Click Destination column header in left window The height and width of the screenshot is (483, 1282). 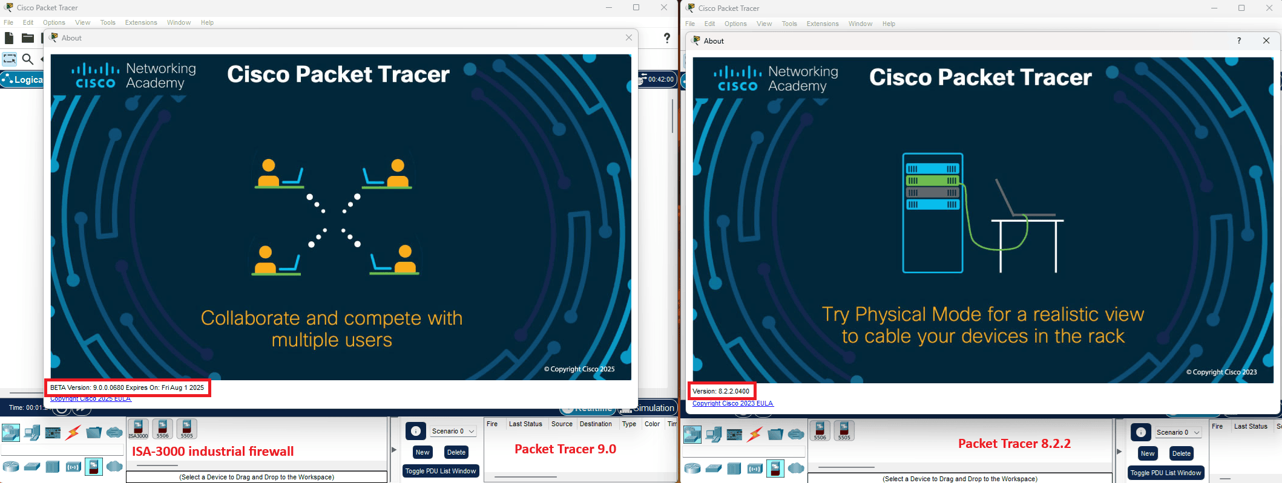(596, 424)
